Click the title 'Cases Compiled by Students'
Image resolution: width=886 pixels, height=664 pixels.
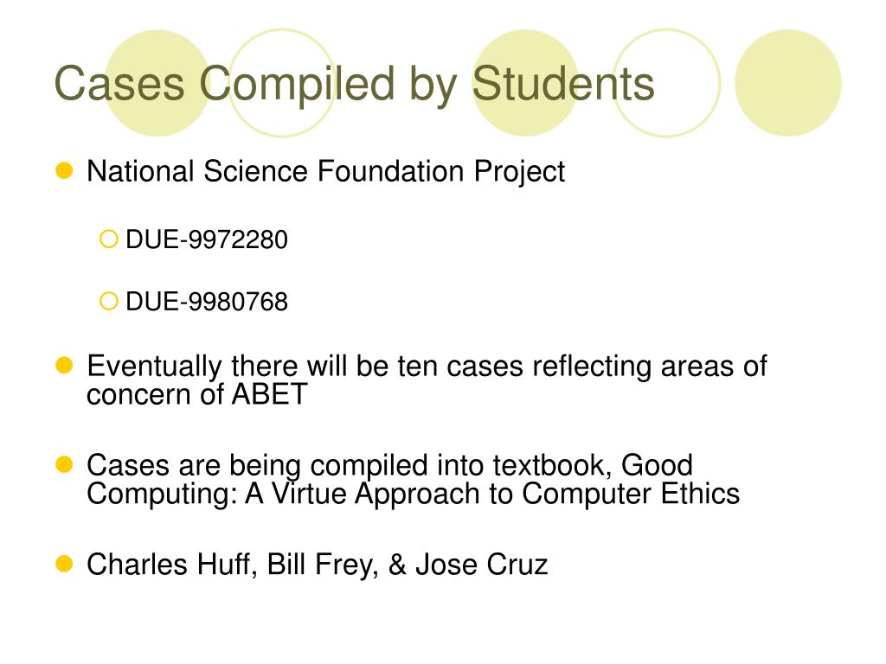[x=354, y=84]
